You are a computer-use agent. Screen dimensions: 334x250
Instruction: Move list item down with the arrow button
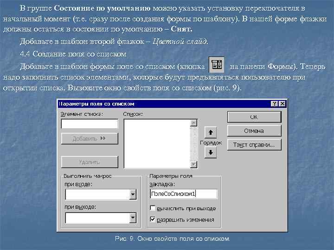tap(211, 152)
